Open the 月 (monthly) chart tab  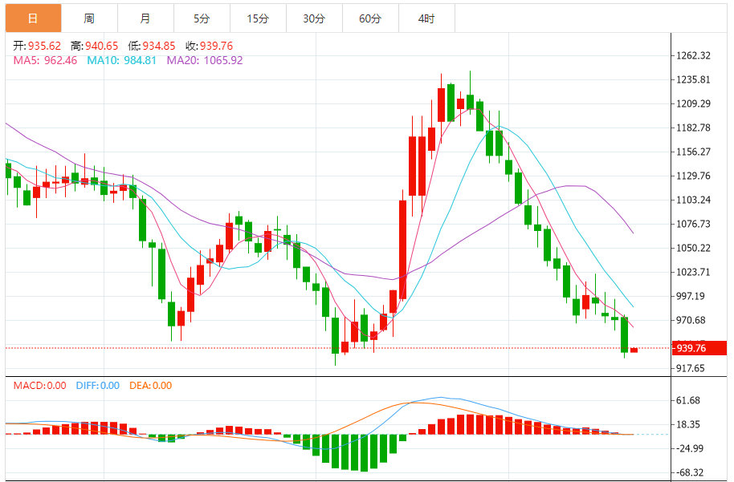(145, 18)
